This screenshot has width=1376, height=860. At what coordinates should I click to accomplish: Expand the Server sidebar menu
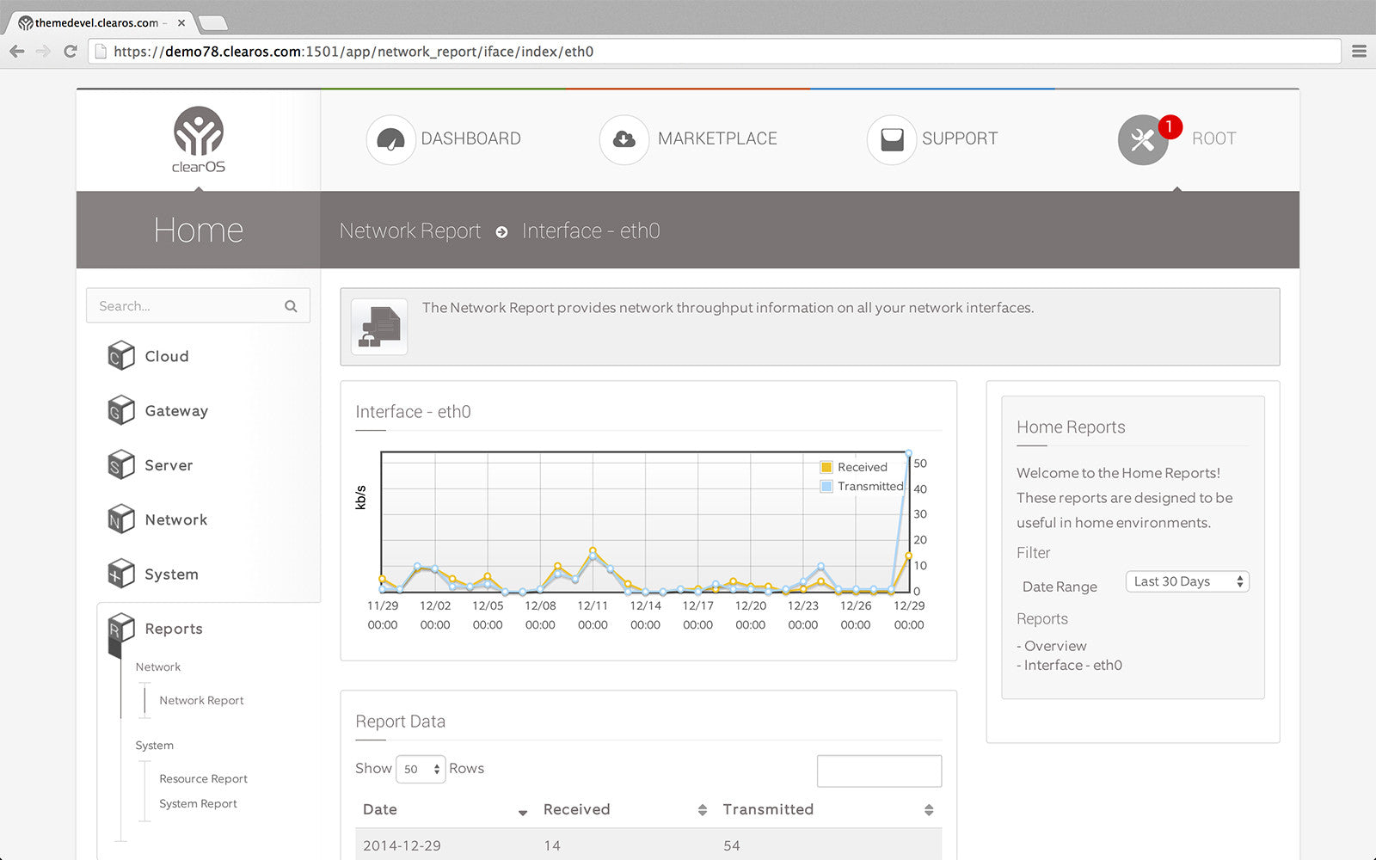(x=169, y=465)
